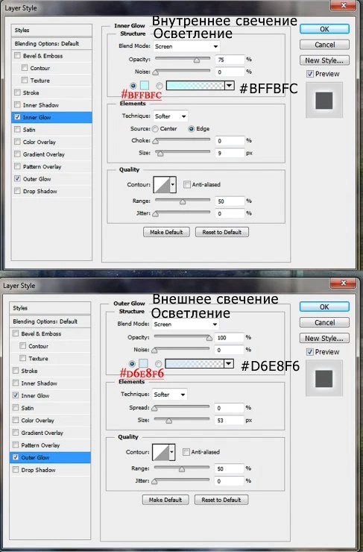Enable Stroke checkbox in the Inner Glow dialog
This screenshot has height=552, width=363.
tap(17, 92)
